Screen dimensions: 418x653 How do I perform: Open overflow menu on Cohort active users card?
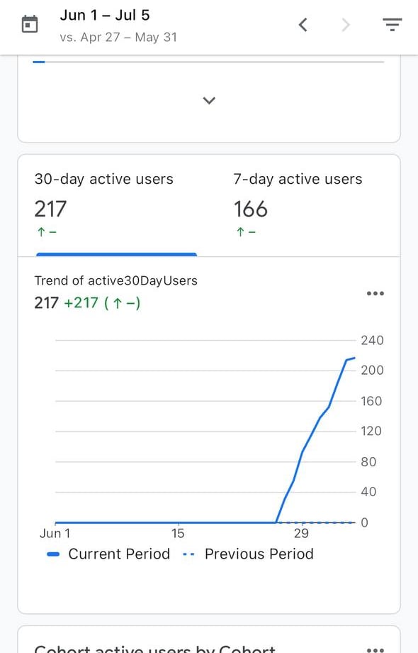pos(375,648)
